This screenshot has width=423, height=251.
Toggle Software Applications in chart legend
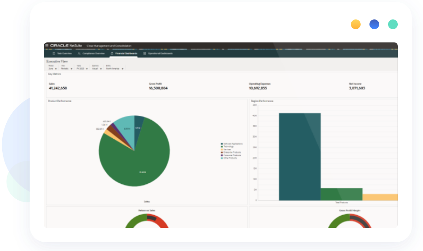[231, 144]
